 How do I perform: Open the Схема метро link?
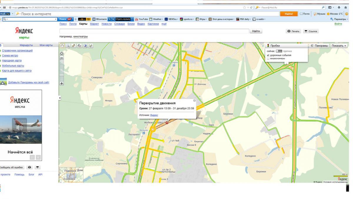[10, 55]
